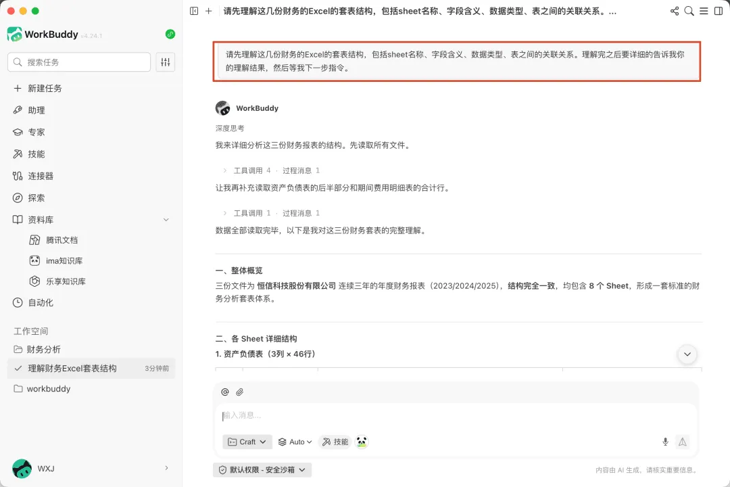The height and width of the screenshot is (487, 730).
Task: Start voice input with microphone icon
Action: 665,442
